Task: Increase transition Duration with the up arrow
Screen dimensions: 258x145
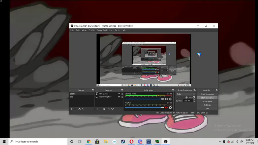Action: pos(194,100)
